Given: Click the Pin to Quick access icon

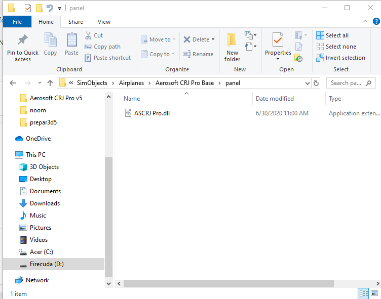Looking at the screenshot, I should [x=22, y=40].
